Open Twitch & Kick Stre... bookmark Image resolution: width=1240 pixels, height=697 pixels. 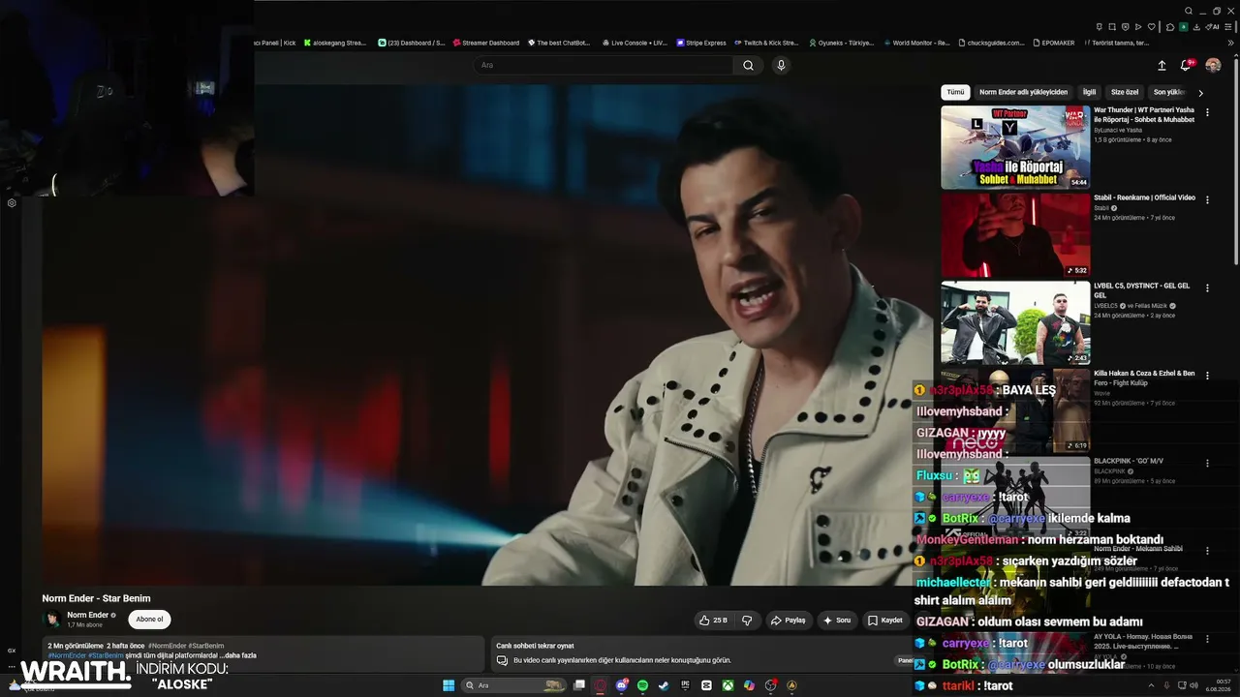click(766, 43)
